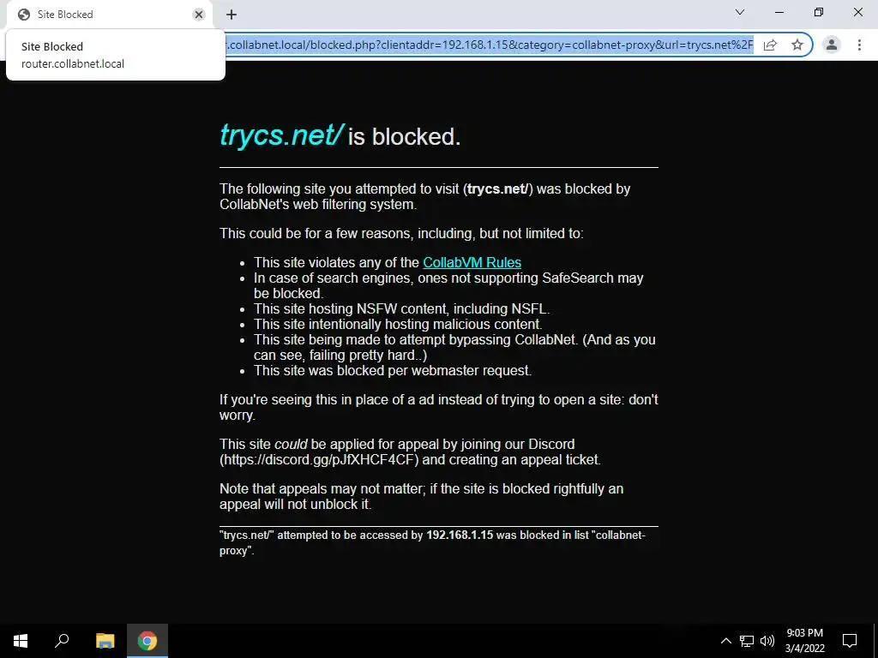Click the bold trycs.net/ in first paragraph
Viewport: 878px width, 658px height.
[498, 189]
